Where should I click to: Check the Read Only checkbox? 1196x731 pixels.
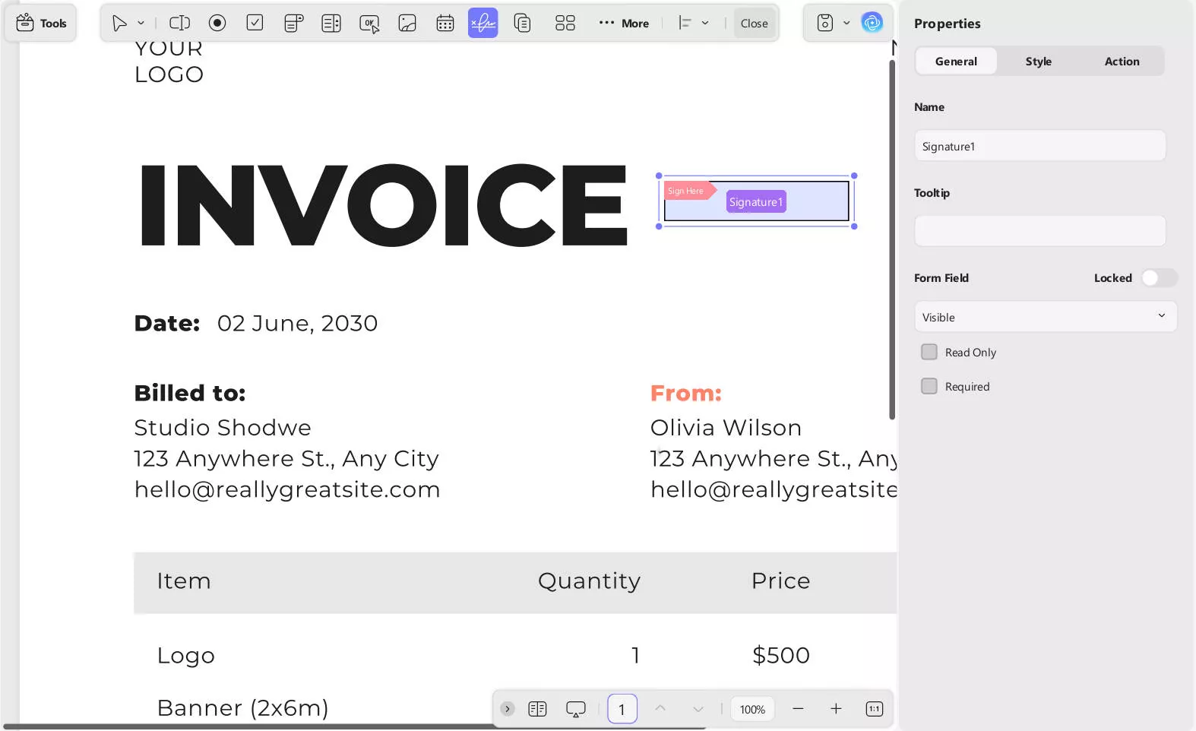point(929,352)
